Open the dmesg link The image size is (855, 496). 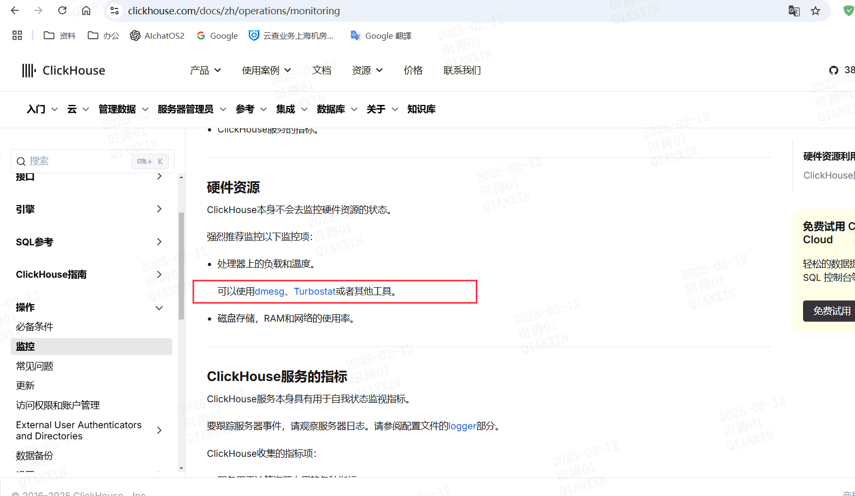coord(269,291)
